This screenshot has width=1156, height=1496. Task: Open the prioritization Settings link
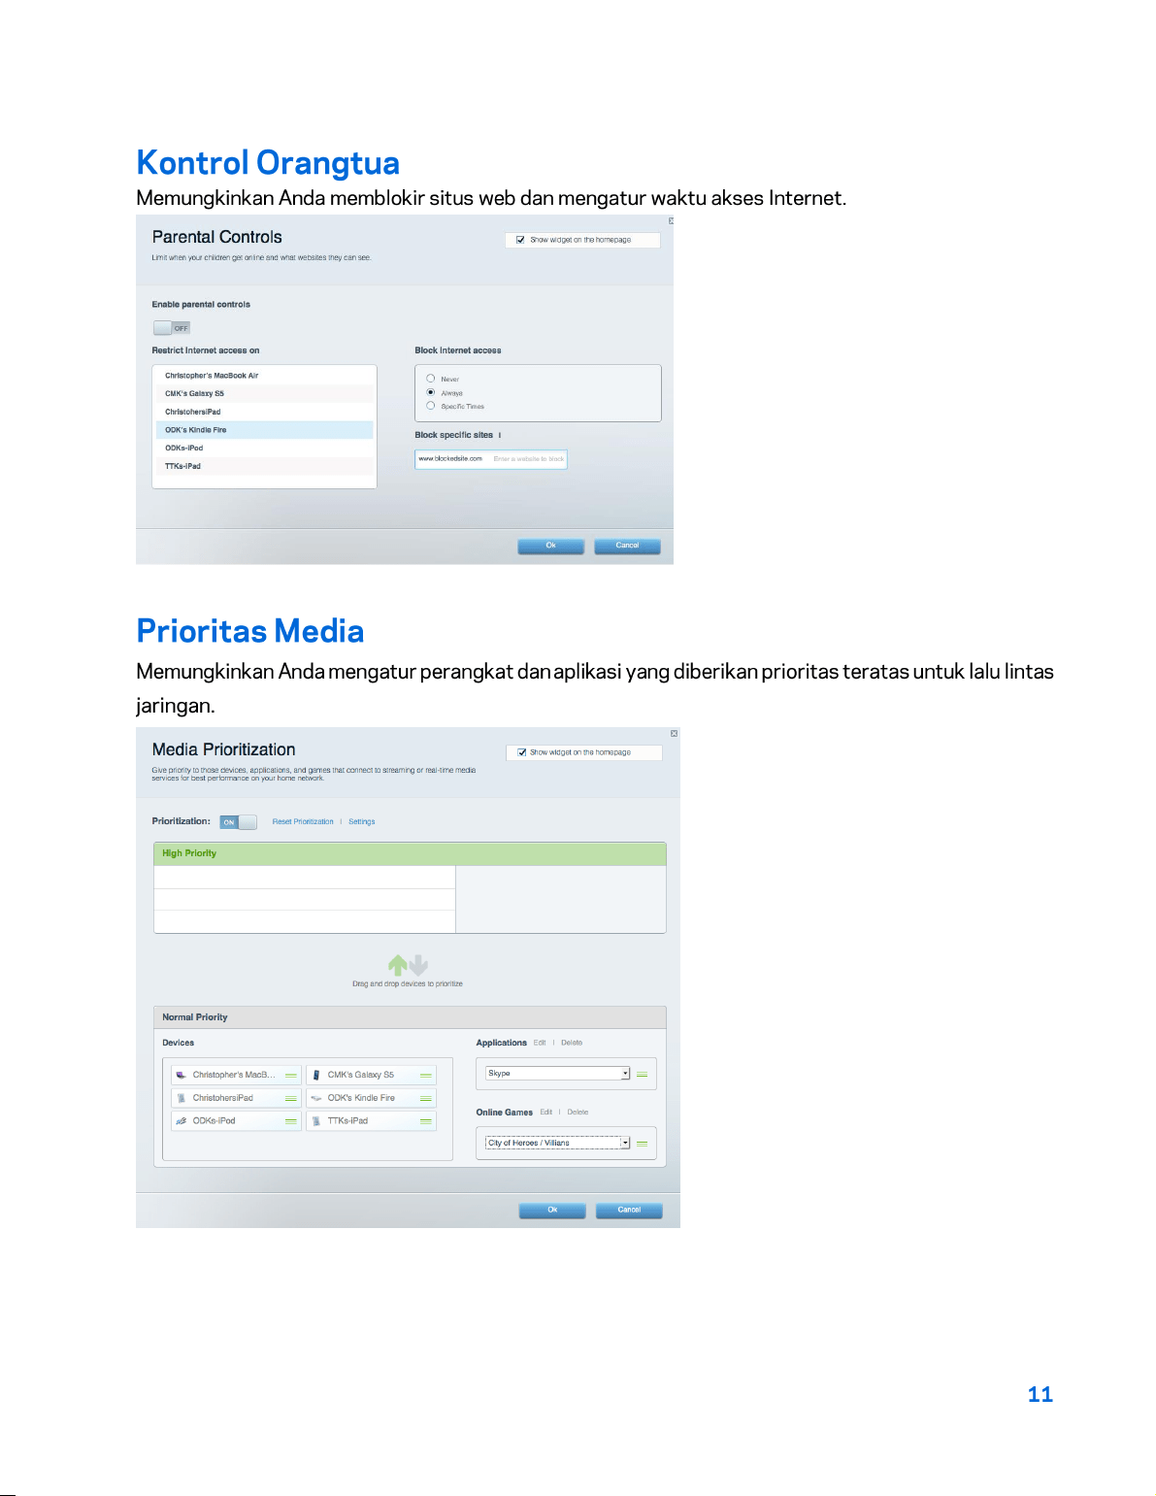[x=362, y=822]
